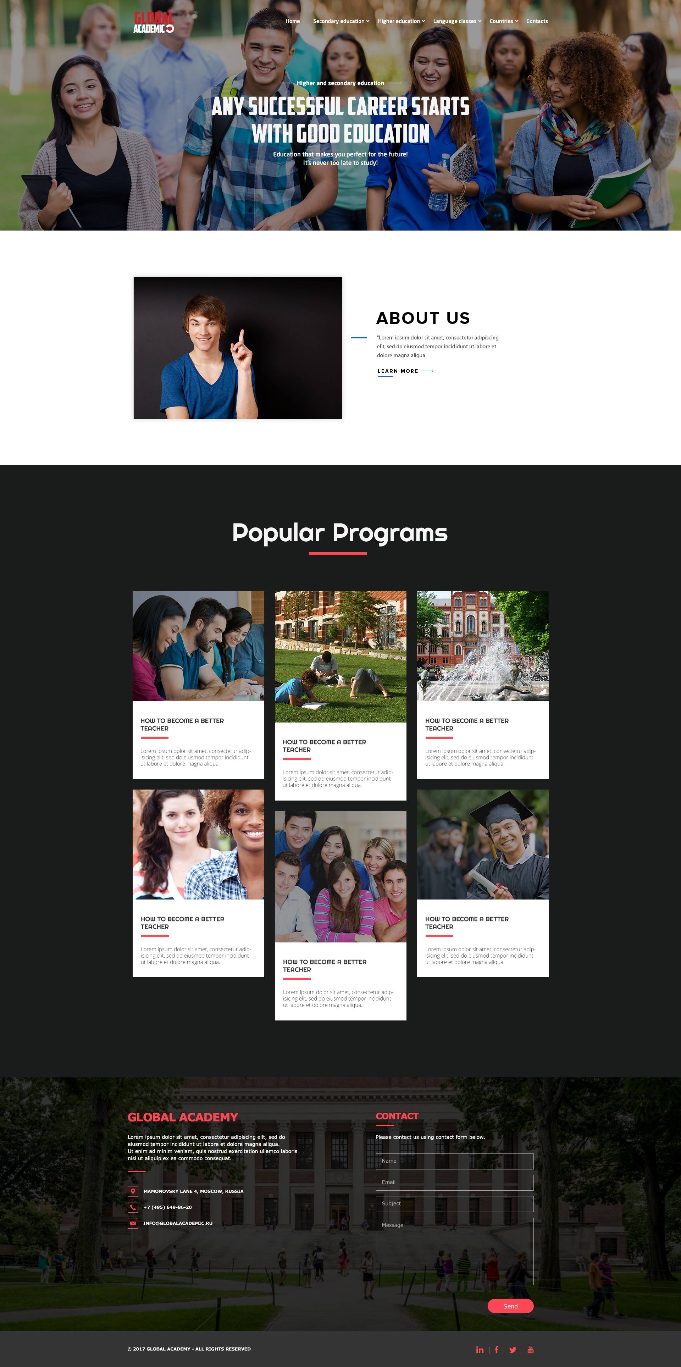Expand Language classes dropdown arrow

coord(480,21)
